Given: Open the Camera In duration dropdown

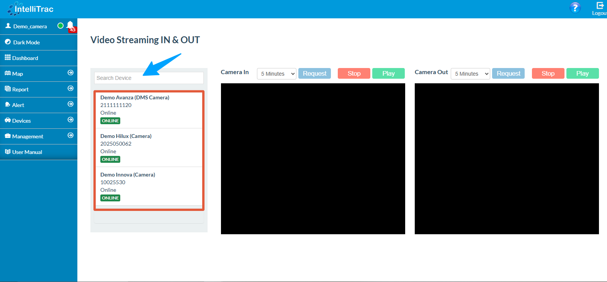Looking at the screenshot, I should coord(277,74).
